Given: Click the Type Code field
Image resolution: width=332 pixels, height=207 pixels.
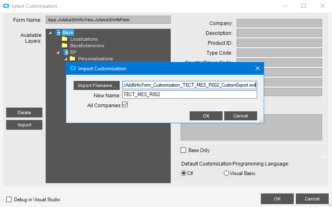Looking at the screenshot, I should (x=279, y=53).
